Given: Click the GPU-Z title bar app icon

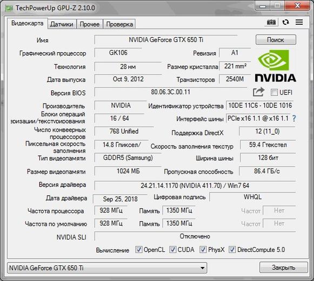Looking at the screenshot, I should point(9,8).
